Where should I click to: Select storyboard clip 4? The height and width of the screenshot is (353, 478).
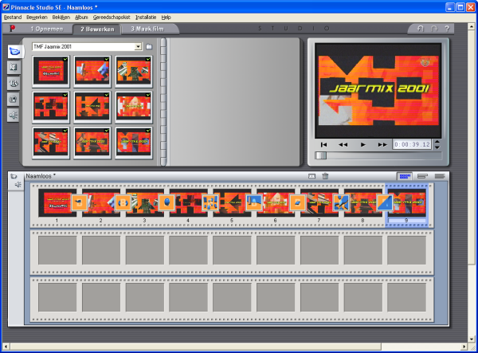click(x=188, y=202)
